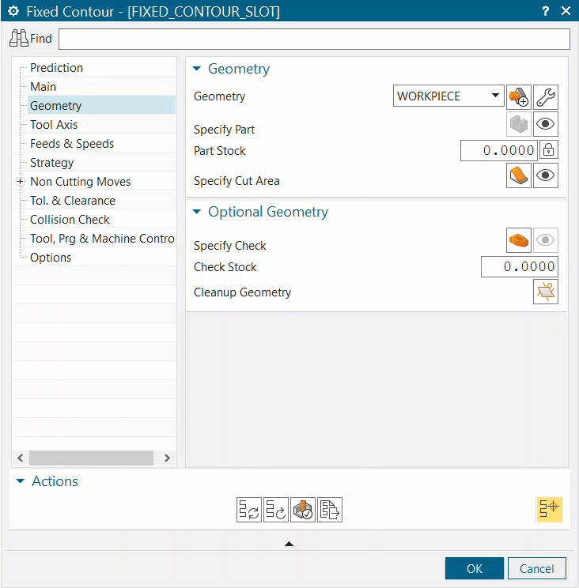The image size is (579, 588).
Task: Go to the Strategy page
Action: pos(51,163)
